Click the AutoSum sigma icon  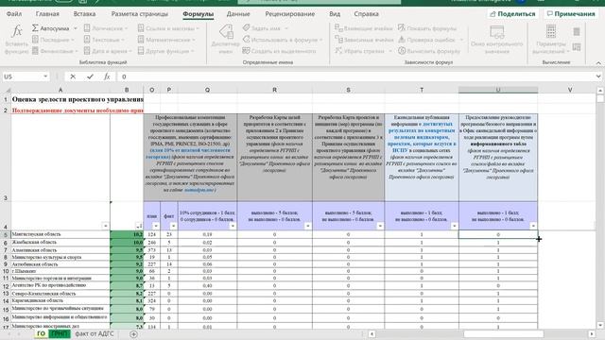point(35,28)
